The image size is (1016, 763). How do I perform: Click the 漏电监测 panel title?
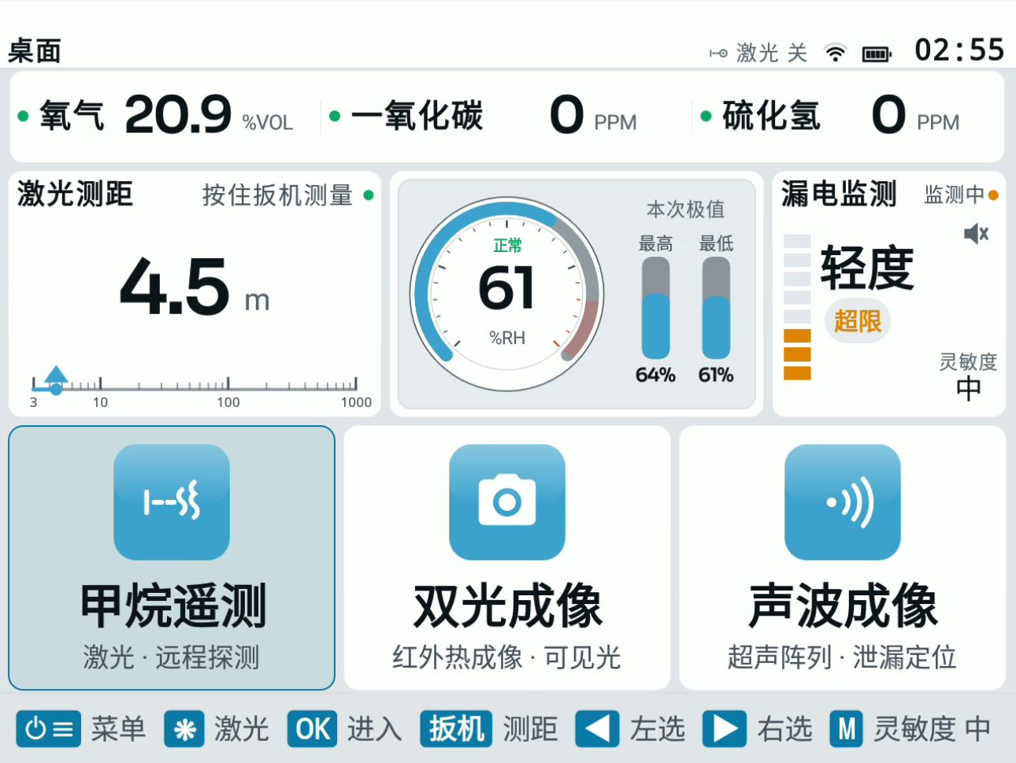(839, 194)
